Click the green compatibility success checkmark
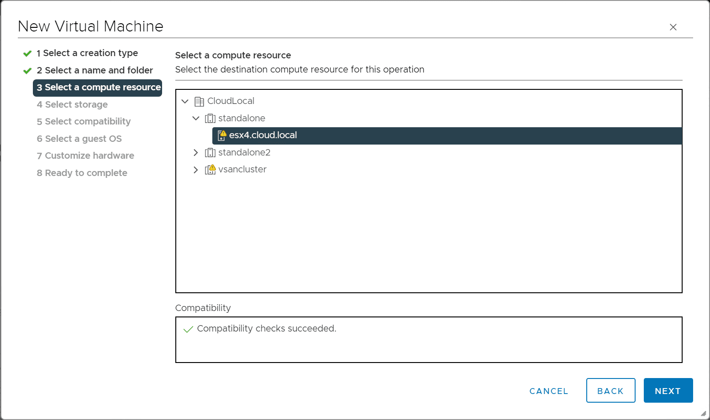Viewport: 710px width, 420px height. (188, 329)
